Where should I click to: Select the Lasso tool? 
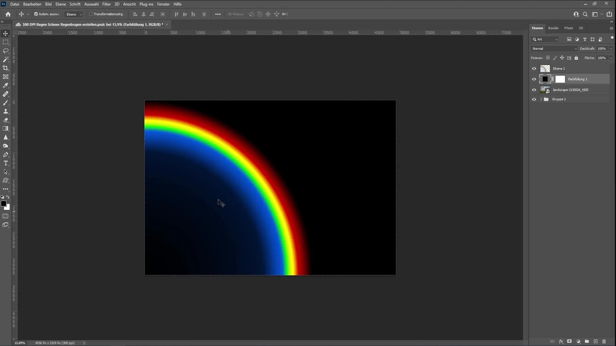point(5,50)
